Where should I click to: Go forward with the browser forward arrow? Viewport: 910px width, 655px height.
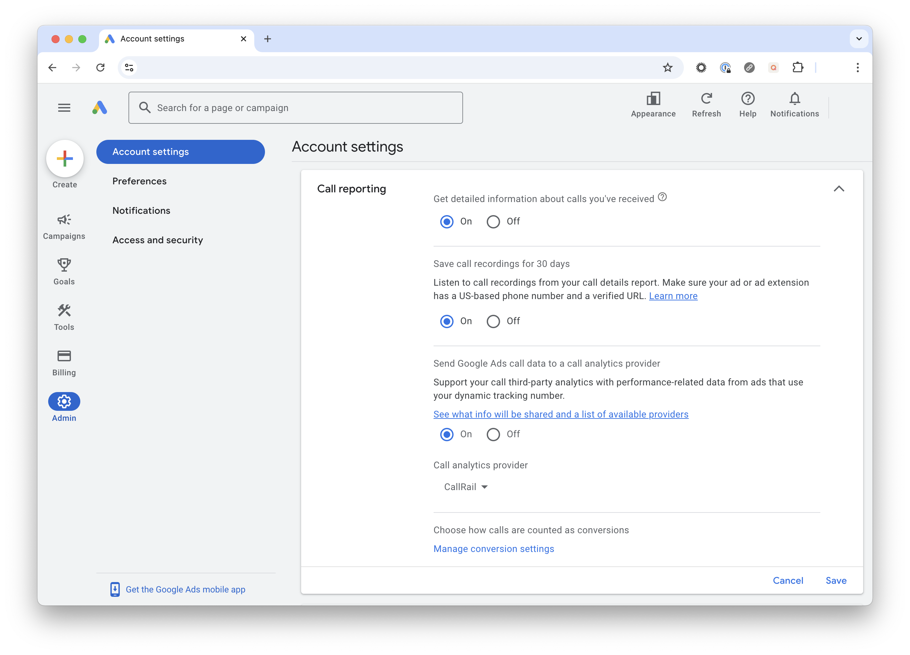pos(76,67)
